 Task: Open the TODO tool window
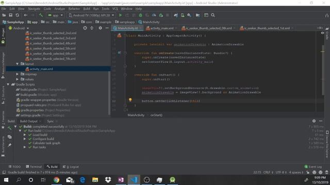(x=14, y=166)
